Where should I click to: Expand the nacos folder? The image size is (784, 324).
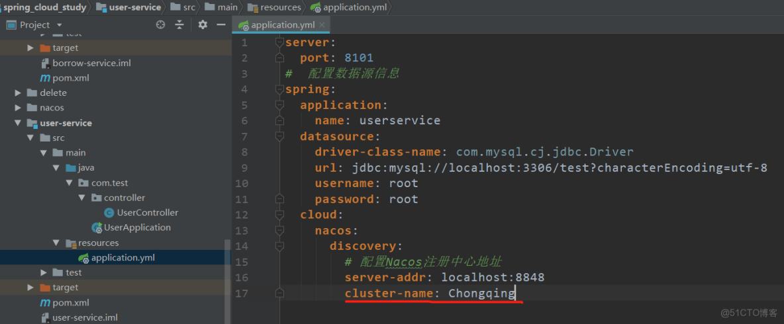(18, 108)
